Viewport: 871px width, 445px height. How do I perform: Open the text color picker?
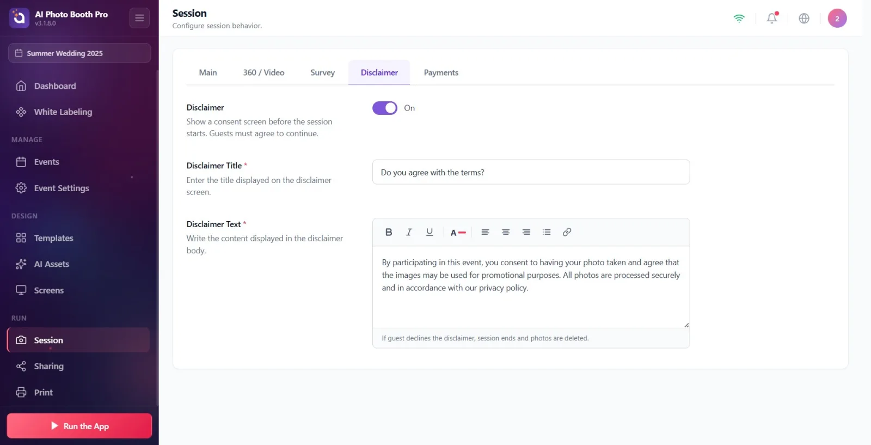click(x=458, y=233)
